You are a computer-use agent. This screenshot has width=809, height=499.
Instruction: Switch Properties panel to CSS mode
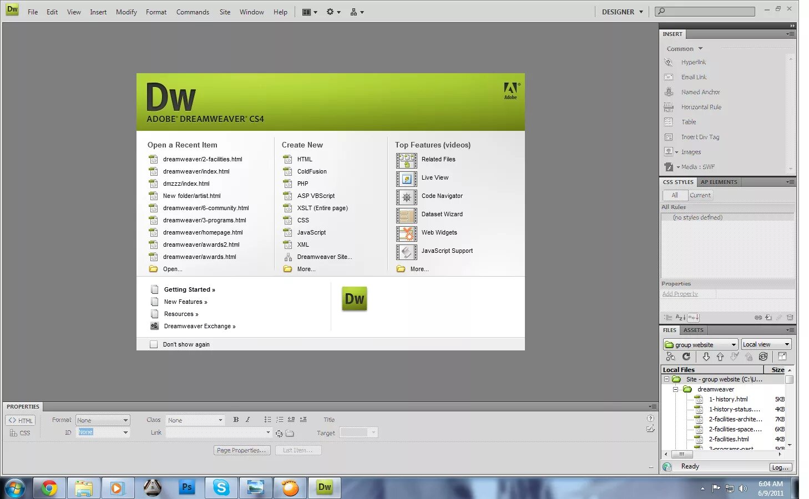click(x=21, y=433)
